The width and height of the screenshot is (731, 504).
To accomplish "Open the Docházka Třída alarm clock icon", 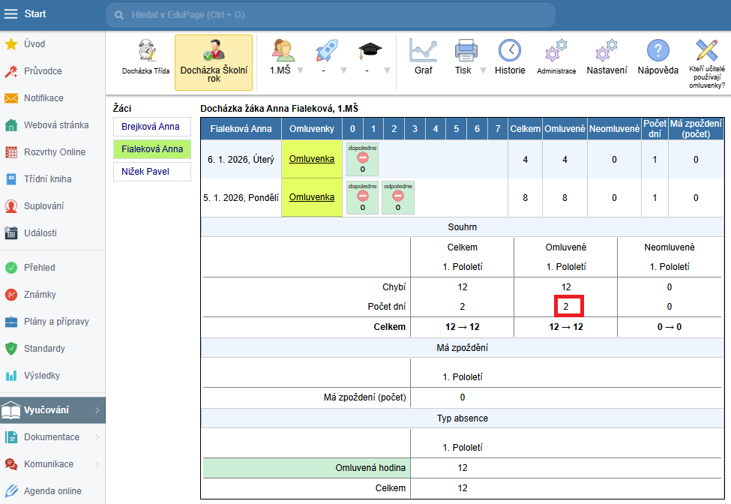I will coord(146,52).
